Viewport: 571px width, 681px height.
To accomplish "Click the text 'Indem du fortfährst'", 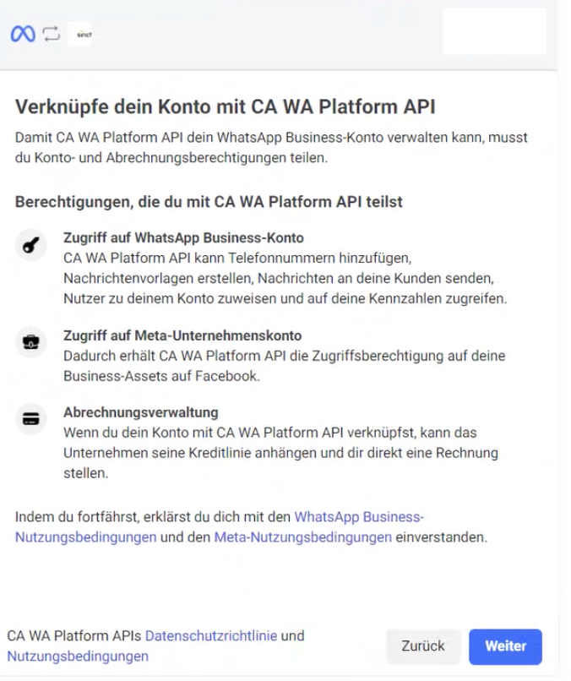I will point(76,517).
